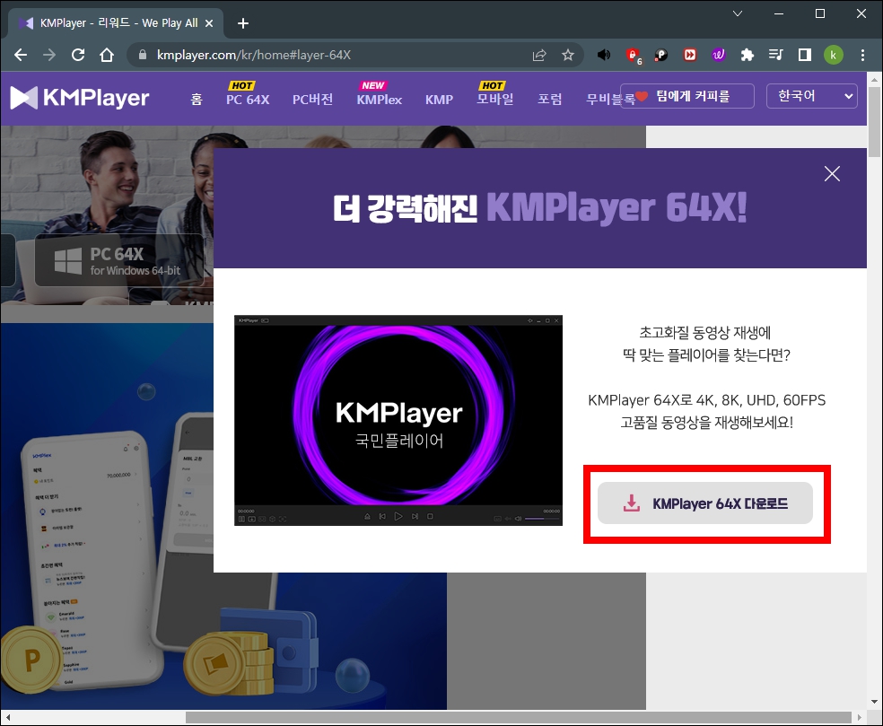Click the Chrome profile avatar with letter k
Image resolution: width=883 pixels, height=726 pixels.
tap(834, 55)
